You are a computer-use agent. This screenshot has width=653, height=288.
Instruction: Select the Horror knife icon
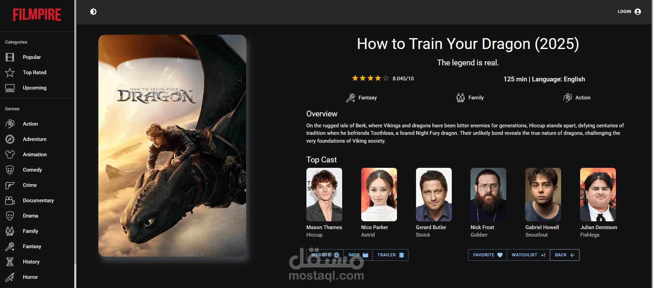pyautogui.click(x=10, y=277)
